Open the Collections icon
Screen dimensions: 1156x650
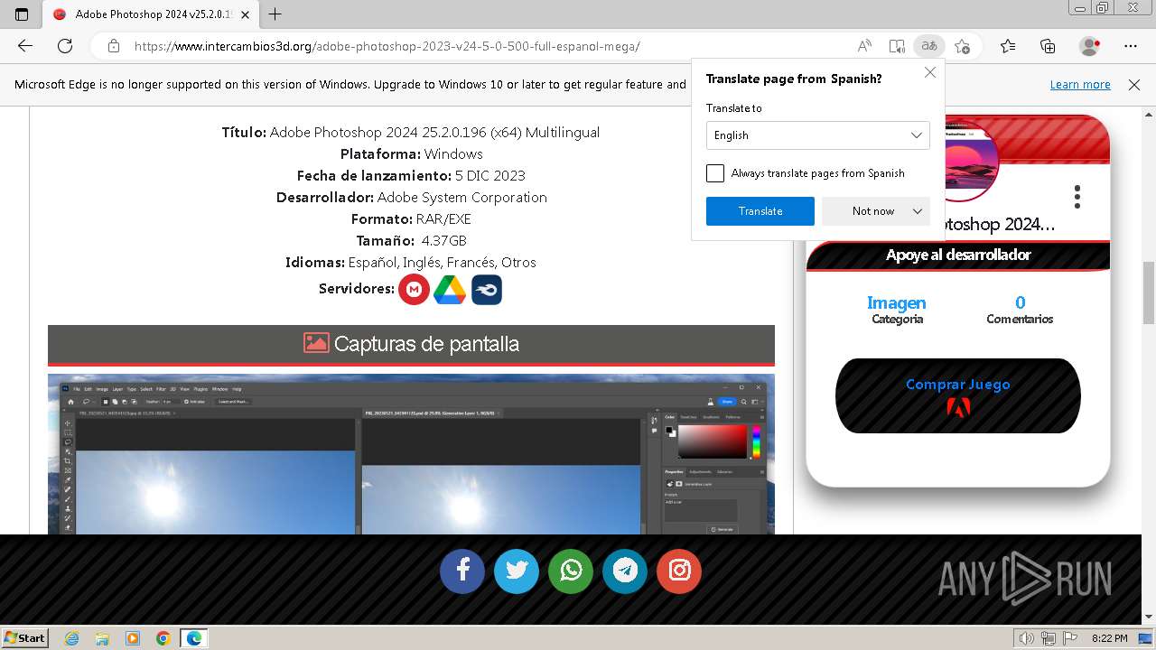click(1048, 46)
